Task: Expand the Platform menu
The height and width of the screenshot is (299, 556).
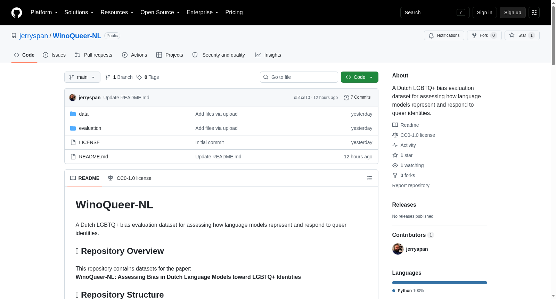Action: (44, 13)
